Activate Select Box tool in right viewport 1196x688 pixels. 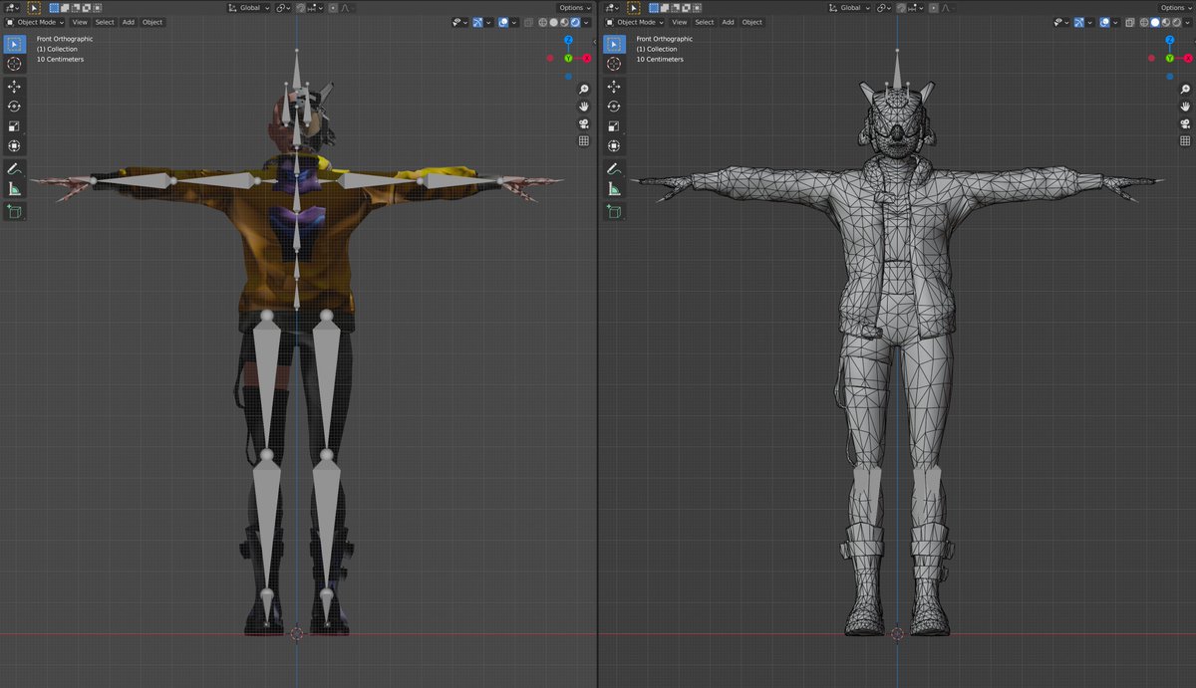tap(614, 45)
